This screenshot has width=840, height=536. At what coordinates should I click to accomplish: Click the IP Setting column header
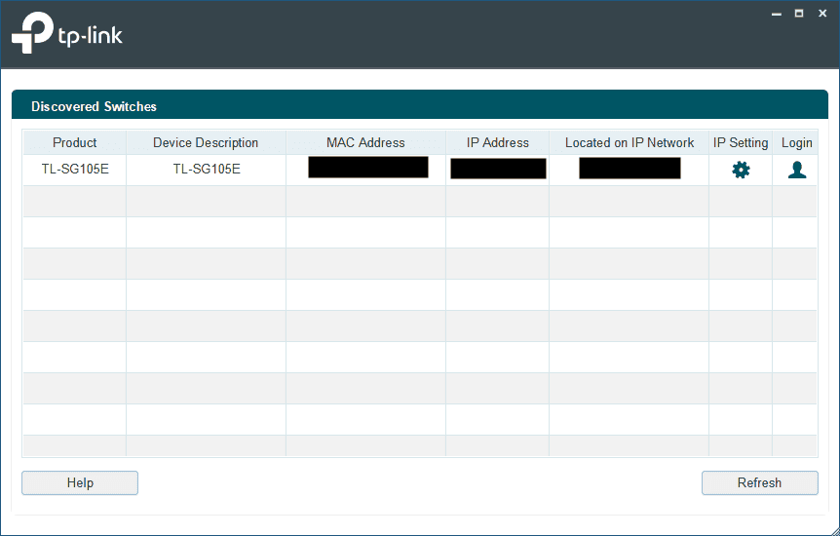pyautogui.click(x=741, y=142)
